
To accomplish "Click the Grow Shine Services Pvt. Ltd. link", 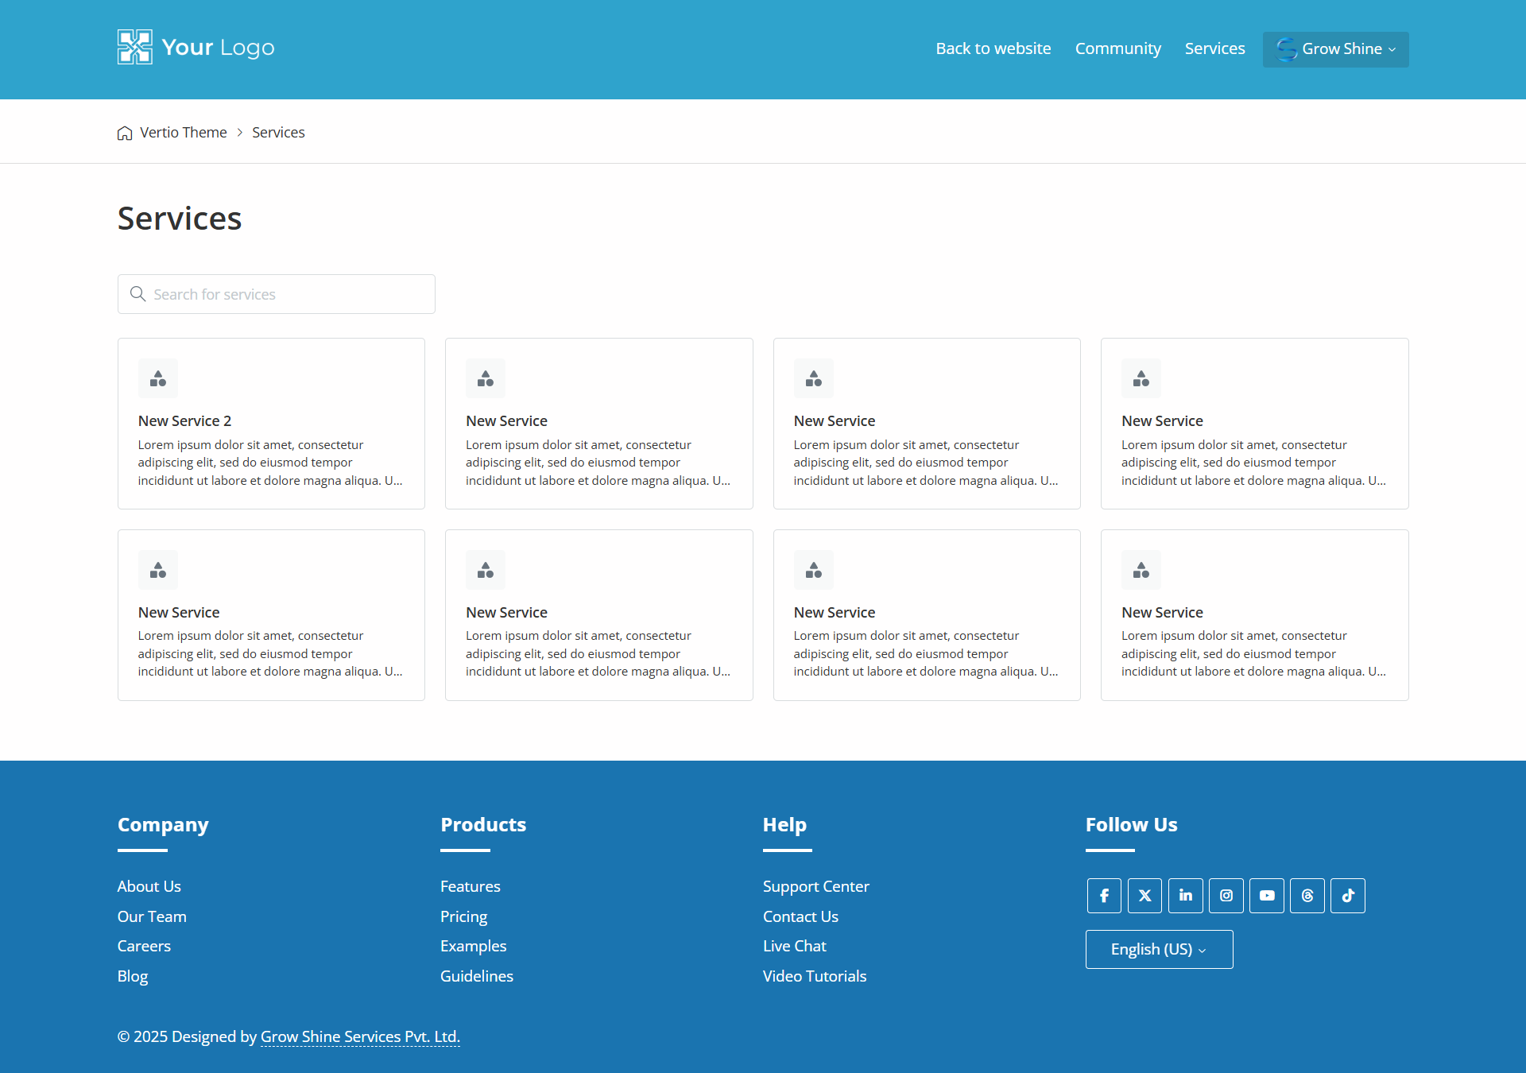I will click(x=360, y=1036).
